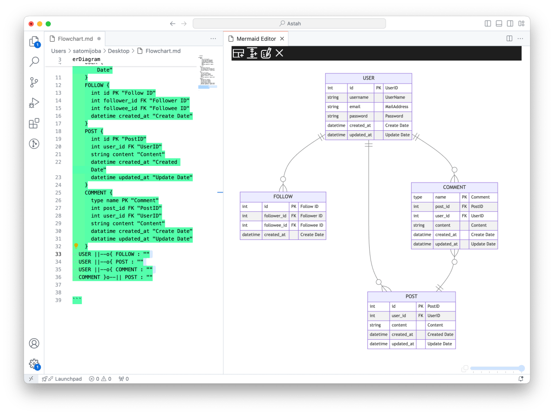Click the errors and warnings indicator in status bar
Screen dimensions: 554x415
pyautogui.click(x=100, y=378)
